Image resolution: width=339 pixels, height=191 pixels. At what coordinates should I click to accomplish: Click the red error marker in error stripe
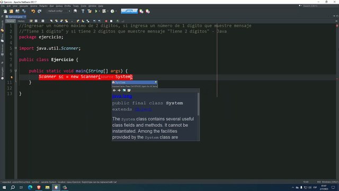point(337,79)
